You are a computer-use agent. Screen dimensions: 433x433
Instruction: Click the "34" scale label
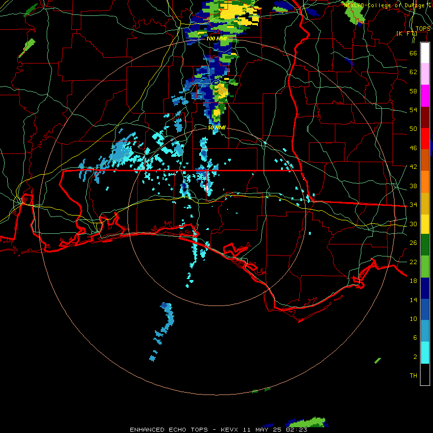coord(413,204)
